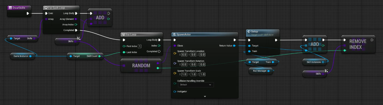Click the For Loop Index output pin
This screenshot has width=383, height=105.
pyautogui.click(x=159, y=46)
